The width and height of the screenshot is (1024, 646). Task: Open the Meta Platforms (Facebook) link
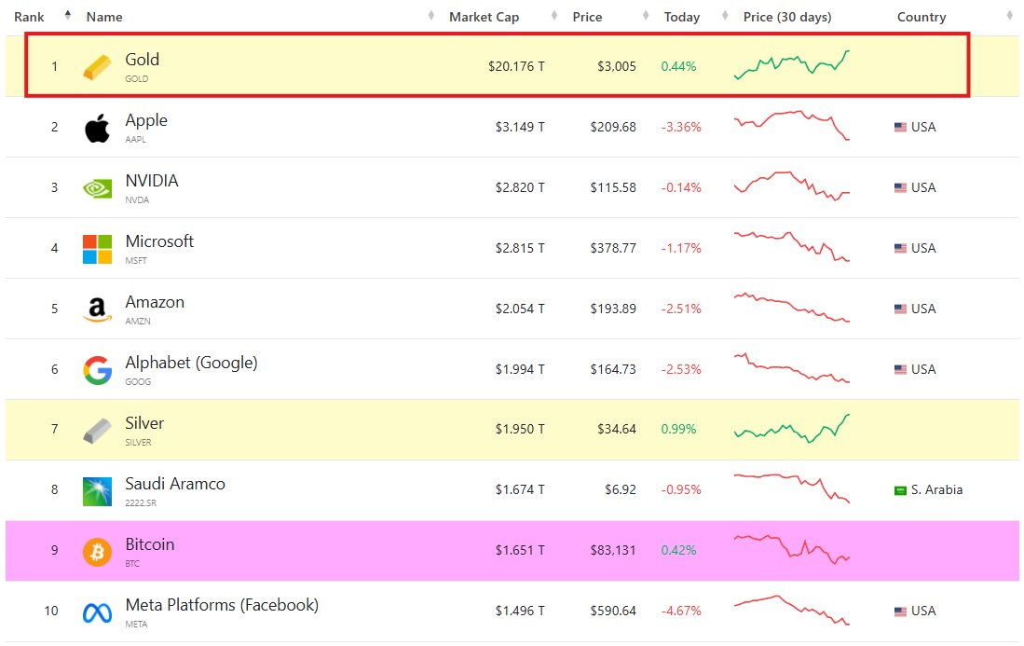coord(222,605)
